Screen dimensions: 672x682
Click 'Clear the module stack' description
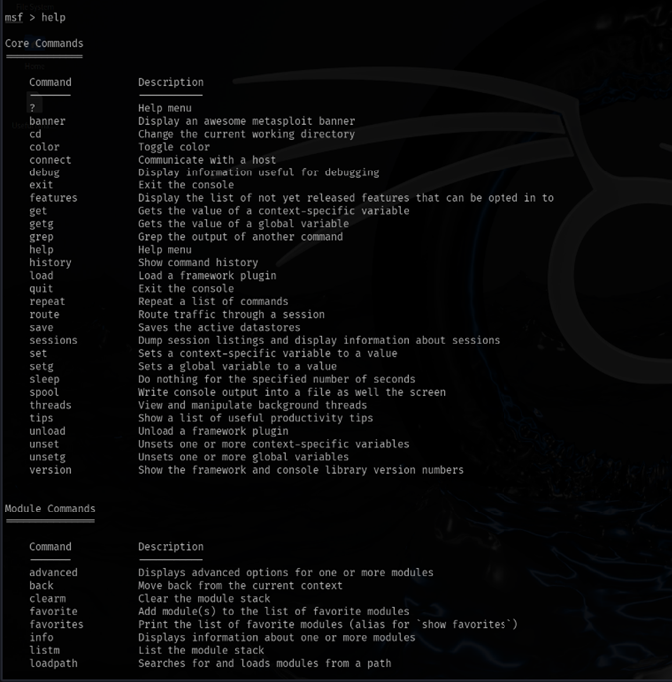pos(204,599)
